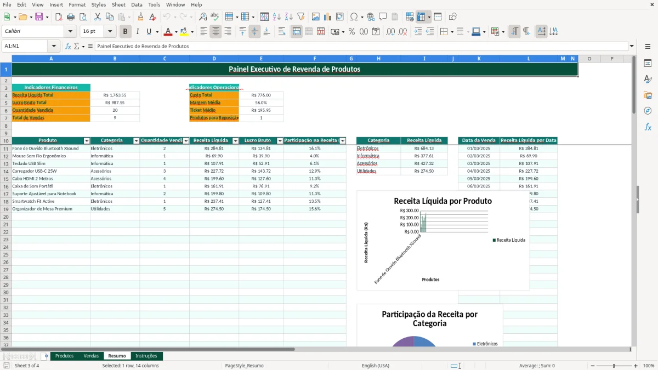This screenshot has height=370, width=658.
Task: Expand the formula bar
Action: (x=632, y=47)
